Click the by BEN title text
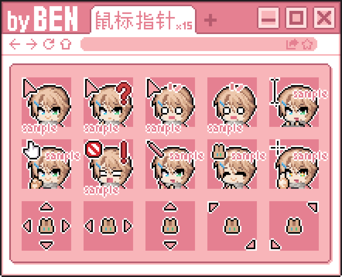 click(x=43, y=19)
